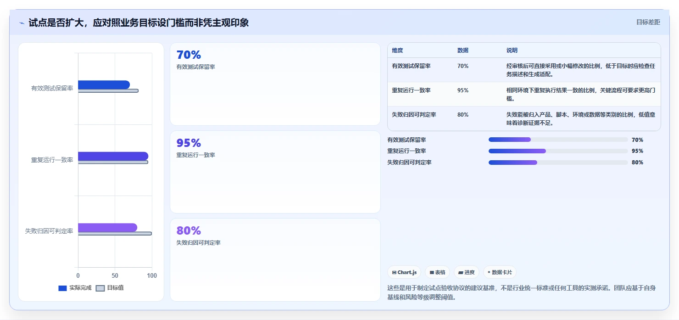This screenshot has height=320, width=679.
Task: Click chart y-axis label 重复运行一致率
Action: pos(52,160)
